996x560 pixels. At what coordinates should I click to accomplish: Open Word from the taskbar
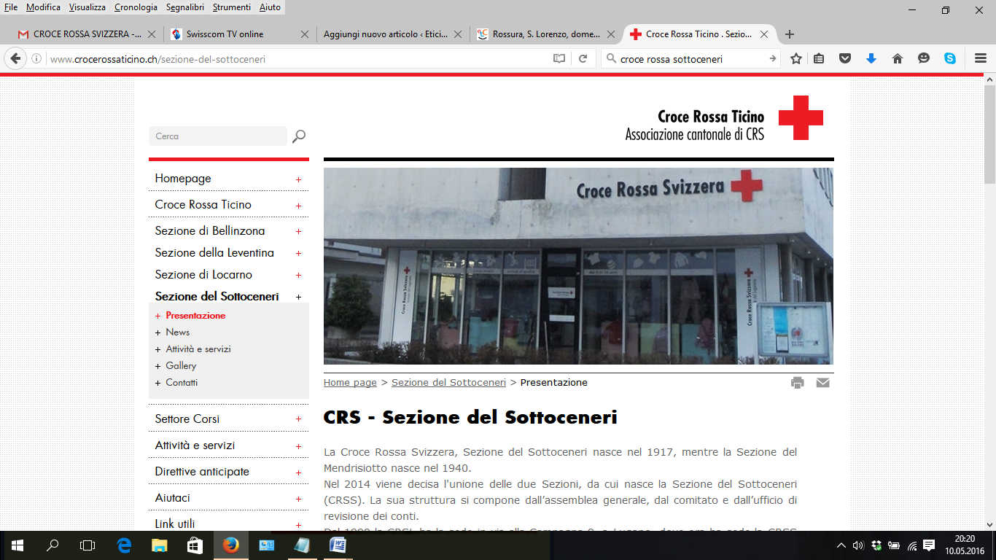[338, 545]
